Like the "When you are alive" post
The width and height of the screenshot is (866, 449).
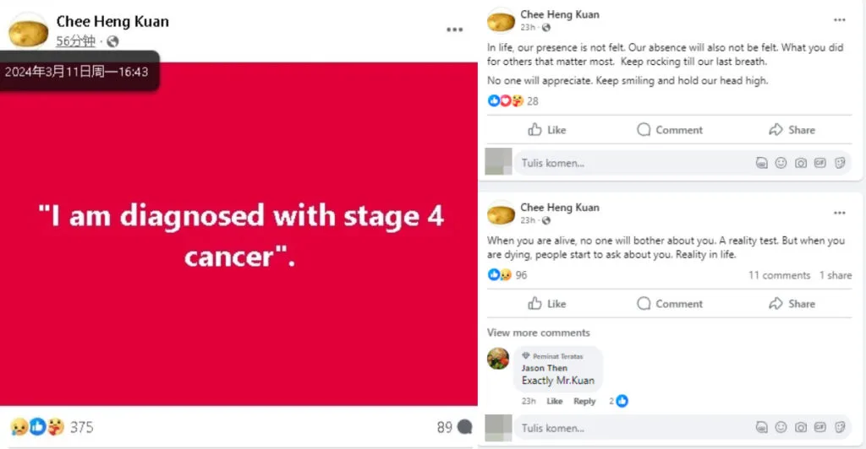546,304
